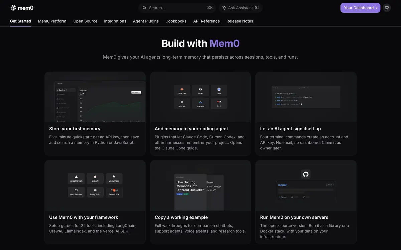
Task: Open Use Mem0 with your framework card
Action: (x=95, y=202)
